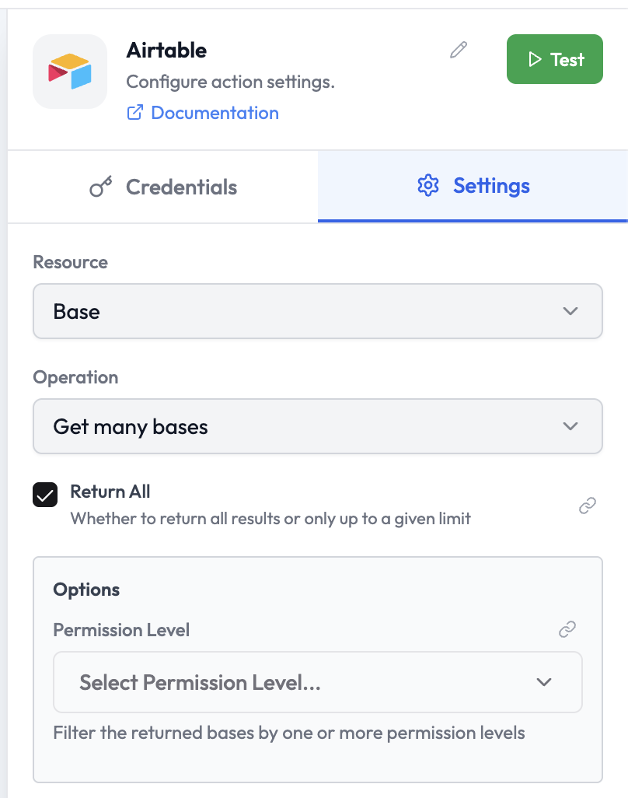Click the expression link icon beside Return All

587,505
